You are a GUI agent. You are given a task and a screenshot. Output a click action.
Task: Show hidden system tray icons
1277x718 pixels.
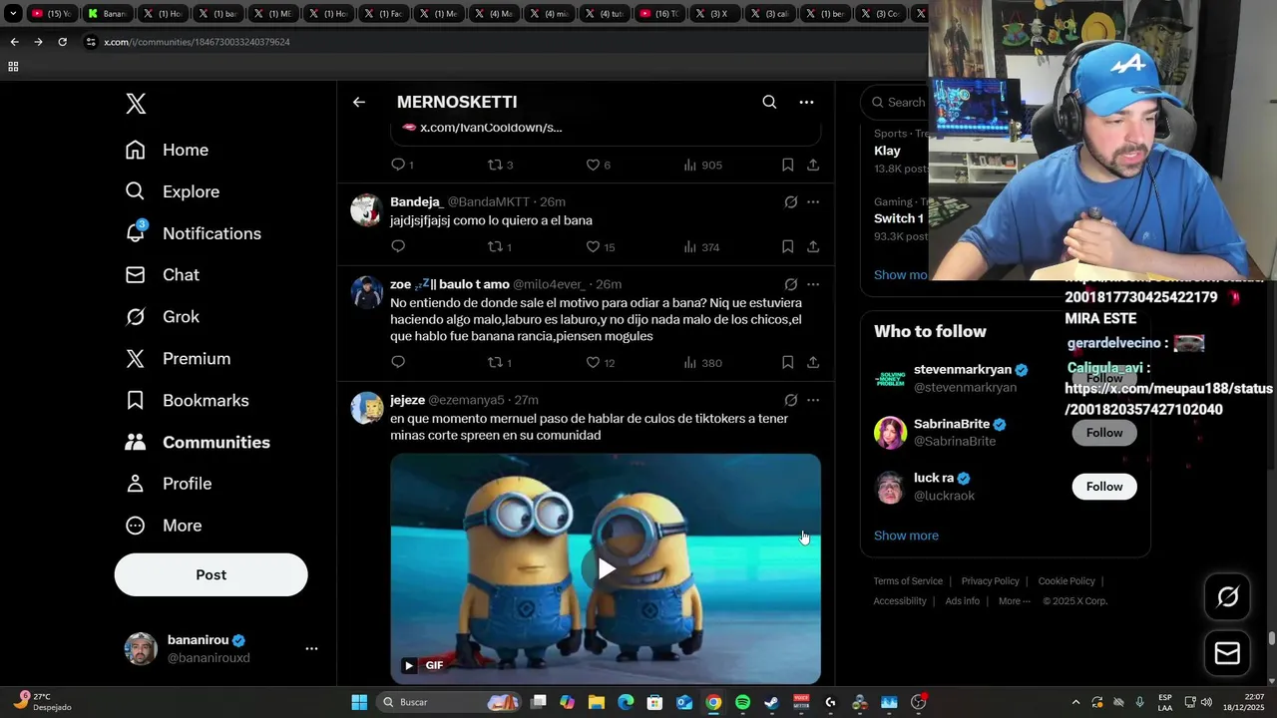[1075, 702]
